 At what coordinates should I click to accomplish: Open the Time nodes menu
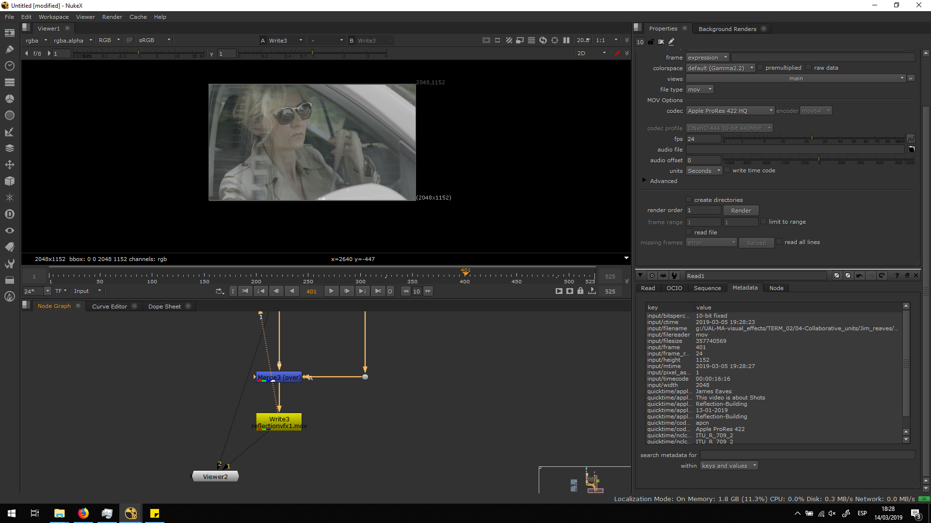pyautogui.click(x=9, y=66)
